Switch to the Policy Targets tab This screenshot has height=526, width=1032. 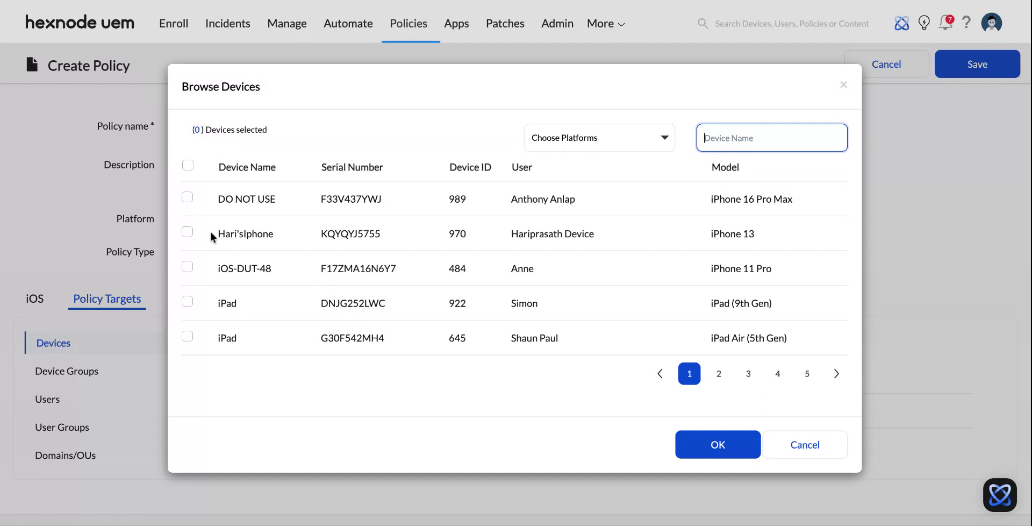click(x=106, y=298)
